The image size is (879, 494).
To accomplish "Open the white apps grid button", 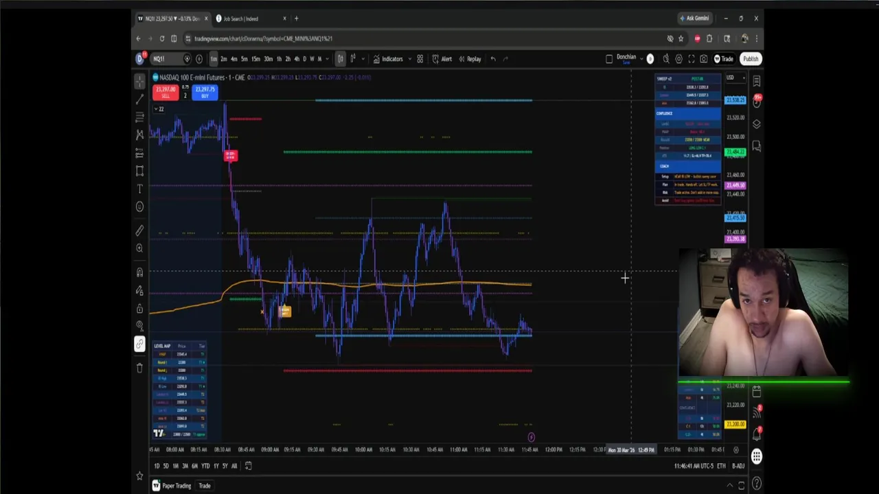I will click(756, 456).
